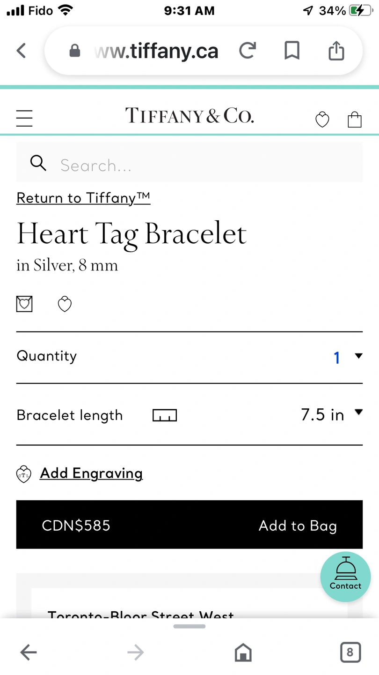Viewport: 379px width, 675px height.
Task: Save item with heart under title
Action: click(65, 304)
